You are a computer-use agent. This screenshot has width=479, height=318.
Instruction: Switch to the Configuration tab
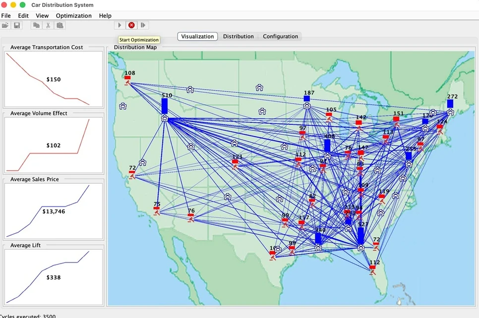point(281,36)
